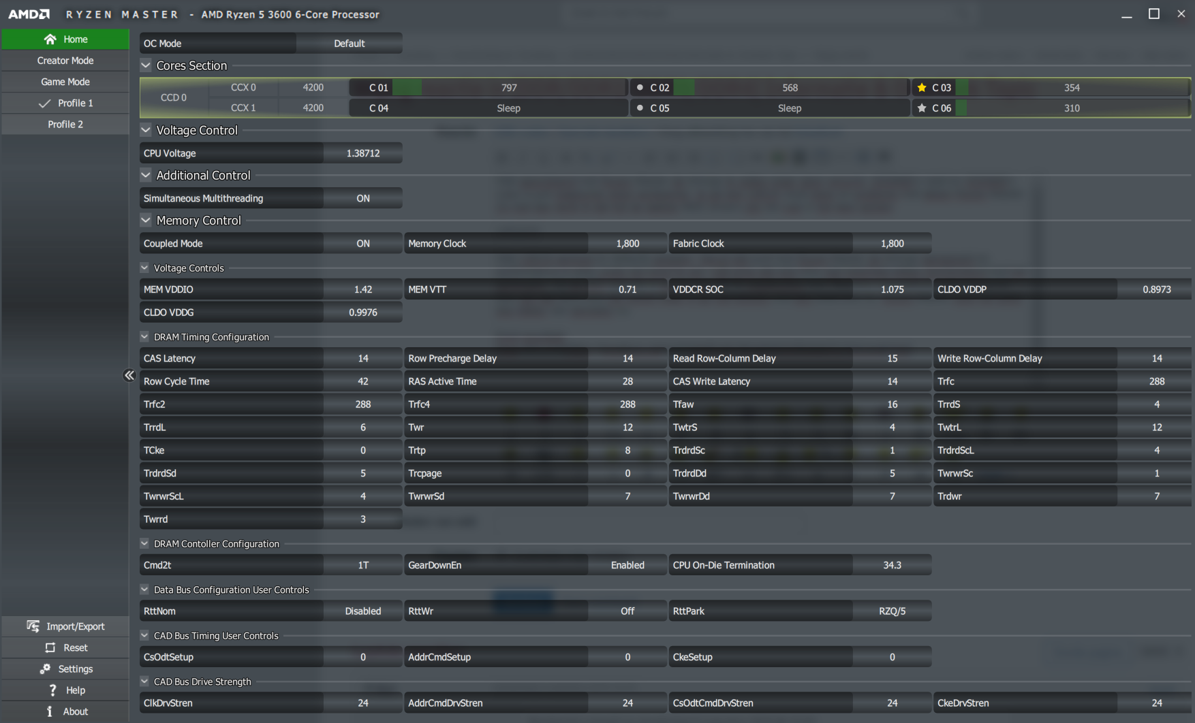This screenshot has width=1195, height=723.
Task: Click Trfc value 288
Action: click(x=1156, y=381)
